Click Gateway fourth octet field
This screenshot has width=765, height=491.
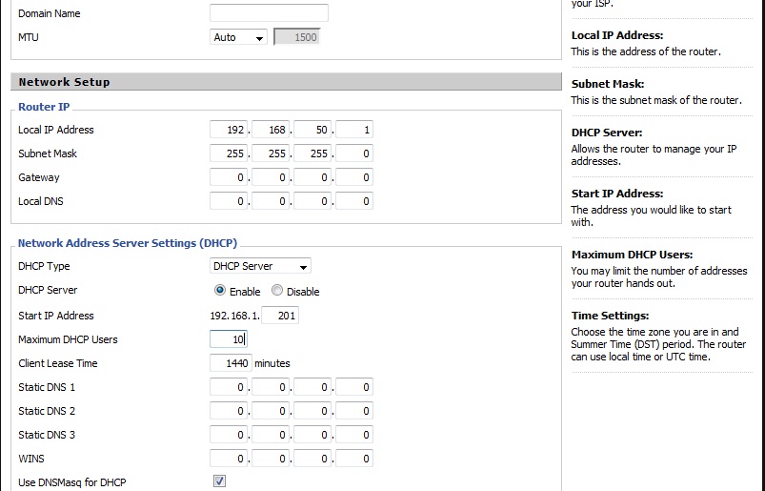(x=354, y=177)
